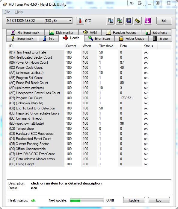Open the drive selection dropdown
178x209 pixels.
point(39,21)
